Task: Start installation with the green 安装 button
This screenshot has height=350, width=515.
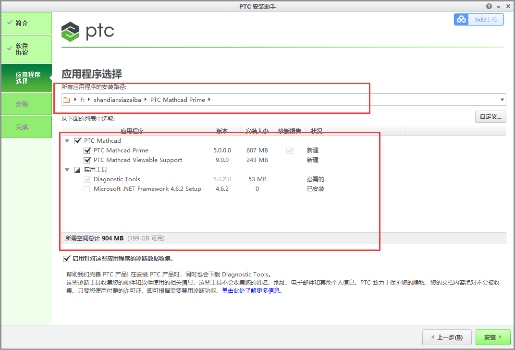Action: [493, 337]
